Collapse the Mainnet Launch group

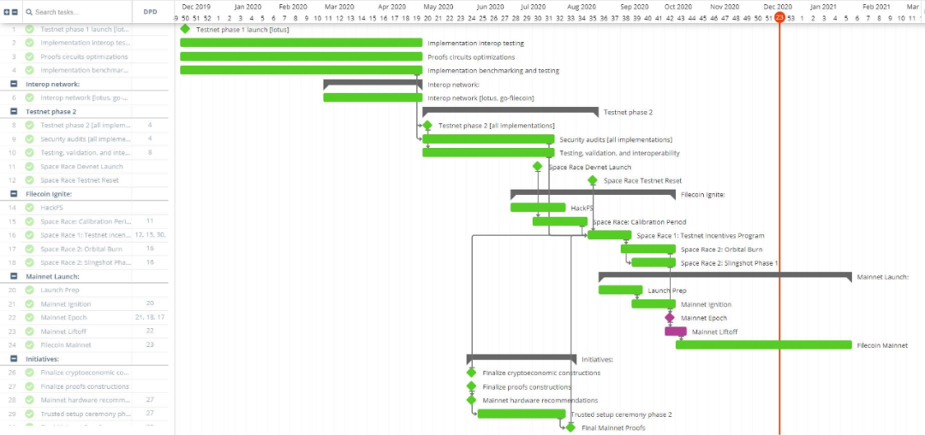pos(14,276)
